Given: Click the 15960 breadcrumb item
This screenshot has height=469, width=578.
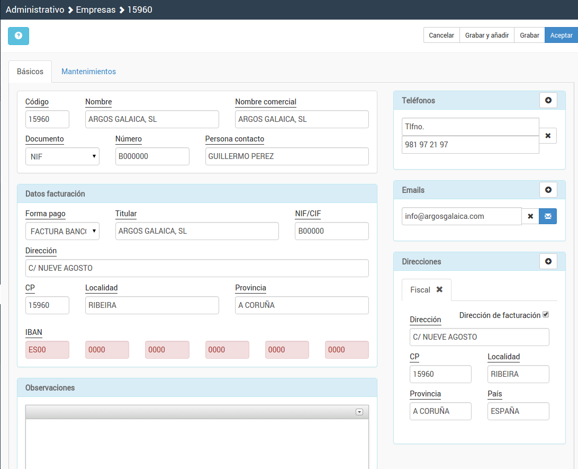Looking at the screenshot, I should (x=140, y=10).
